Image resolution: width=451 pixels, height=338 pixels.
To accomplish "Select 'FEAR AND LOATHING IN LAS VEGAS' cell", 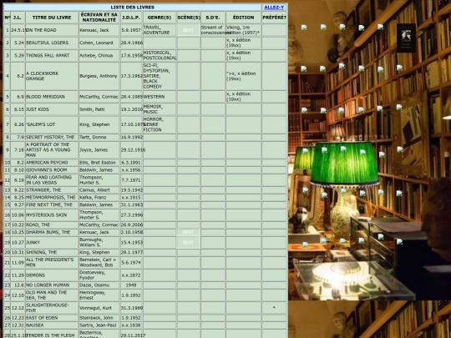I will point(52,180).
